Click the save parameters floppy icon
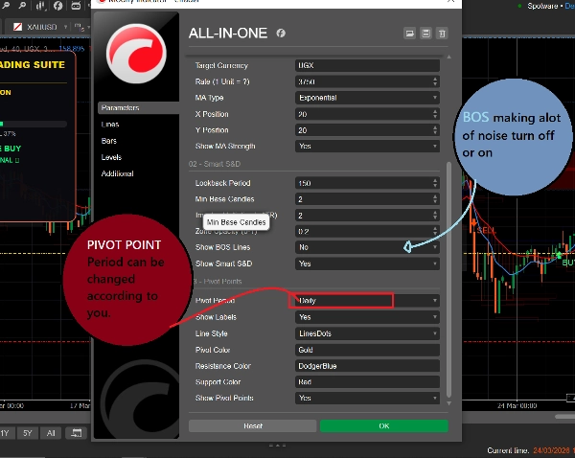 [425, 34]
